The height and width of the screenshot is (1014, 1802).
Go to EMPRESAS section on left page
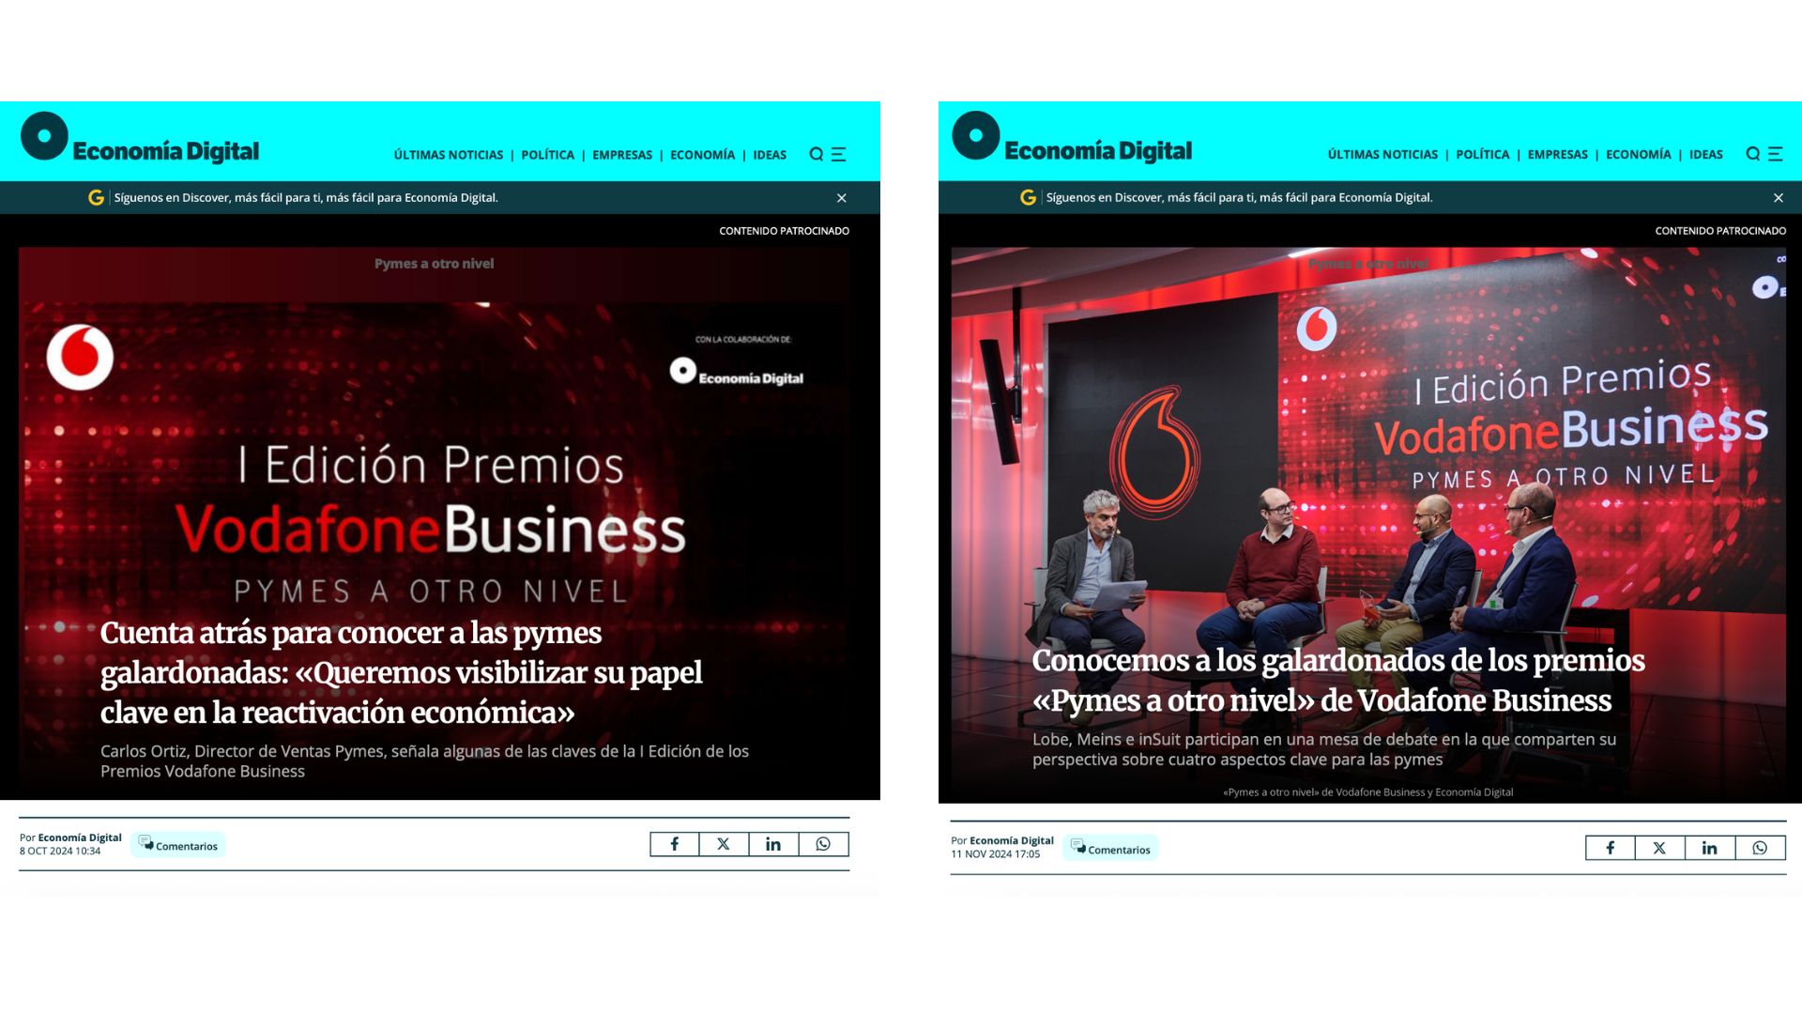622,155
